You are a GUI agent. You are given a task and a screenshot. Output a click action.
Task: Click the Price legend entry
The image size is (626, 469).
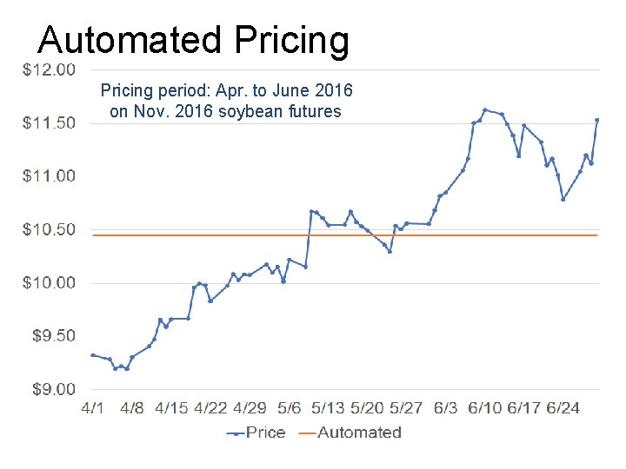pos(265,433)
